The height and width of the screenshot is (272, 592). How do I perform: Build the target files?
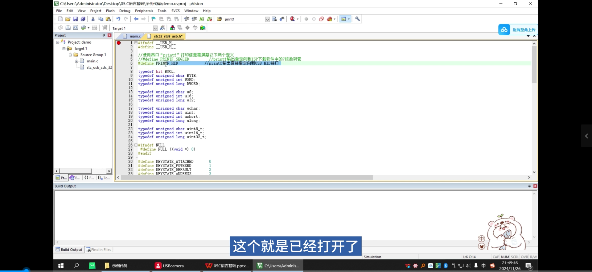(x=68, y=28)
